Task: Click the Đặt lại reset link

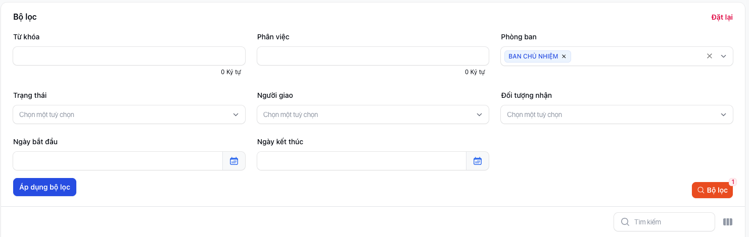Action: click(x=722, y=17)
